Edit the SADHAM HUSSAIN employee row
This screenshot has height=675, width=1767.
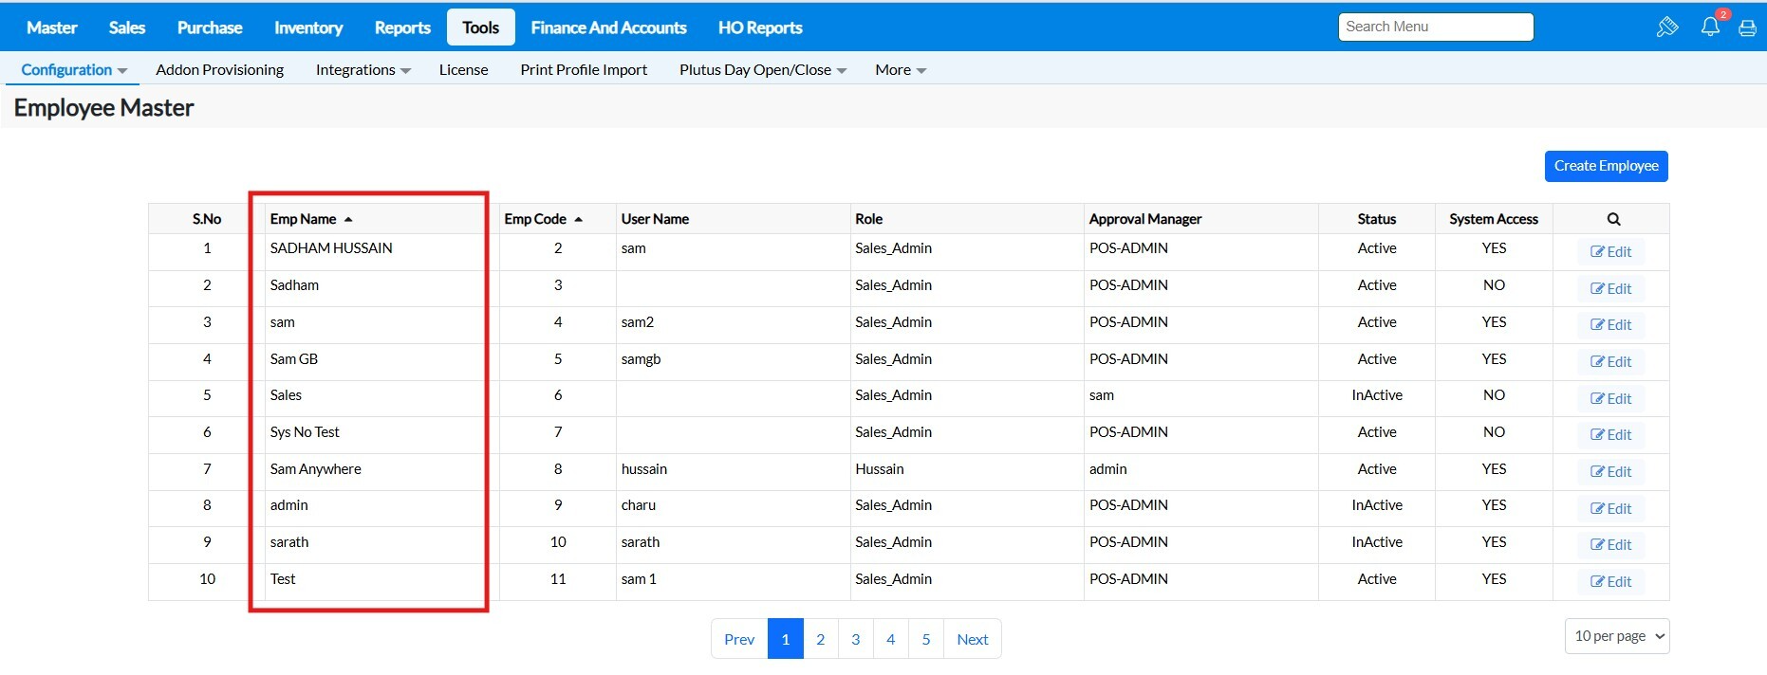tap(1610, 252)
